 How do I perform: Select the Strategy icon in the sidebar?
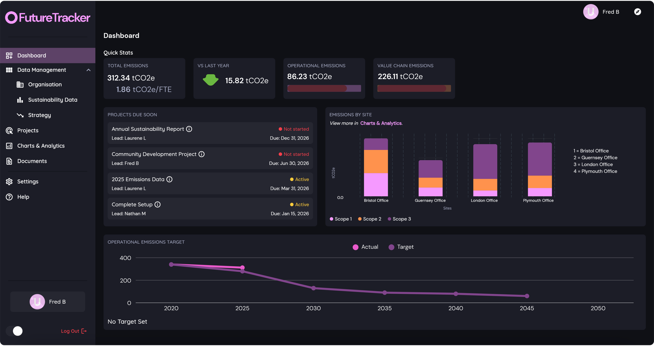[20, 115]
